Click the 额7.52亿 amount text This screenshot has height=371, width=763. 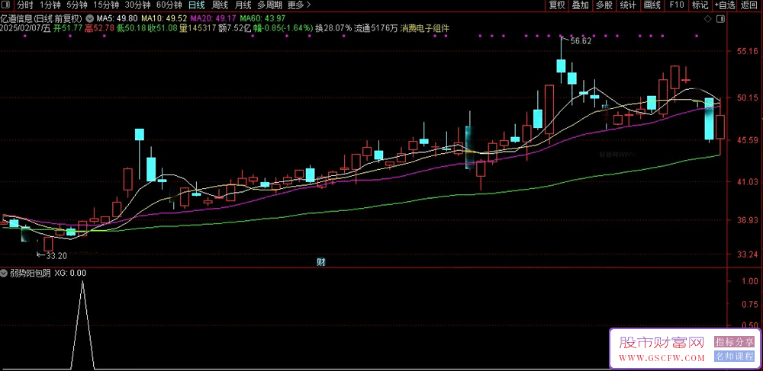pos(234,28)
